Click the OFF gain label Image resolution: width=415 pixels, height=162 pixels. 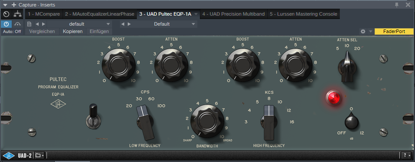[x=342, y=133]
